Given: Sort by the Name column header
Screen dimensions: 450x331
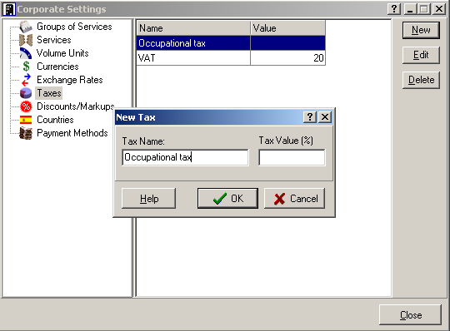Looking at the screenshot, I should tap(193, 28).
